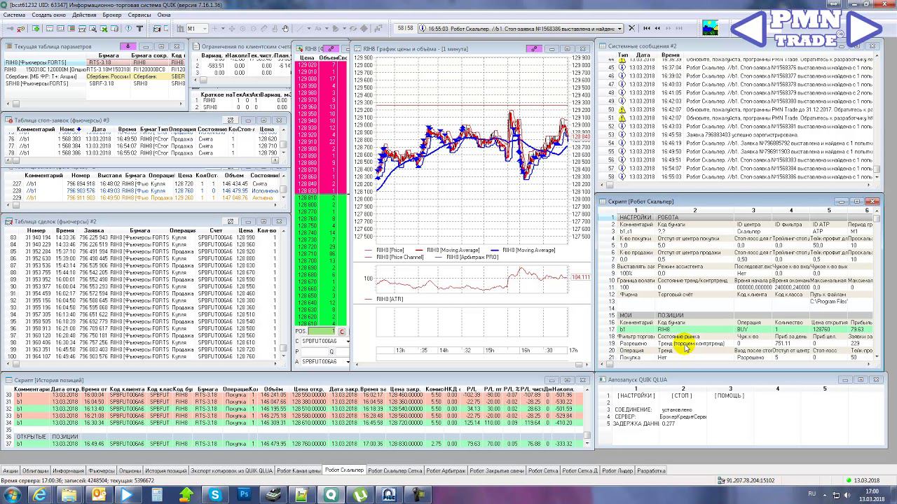Click the X clear message toolbar button
The width and height of the screenshot is (897, 504).
(631, 29)
